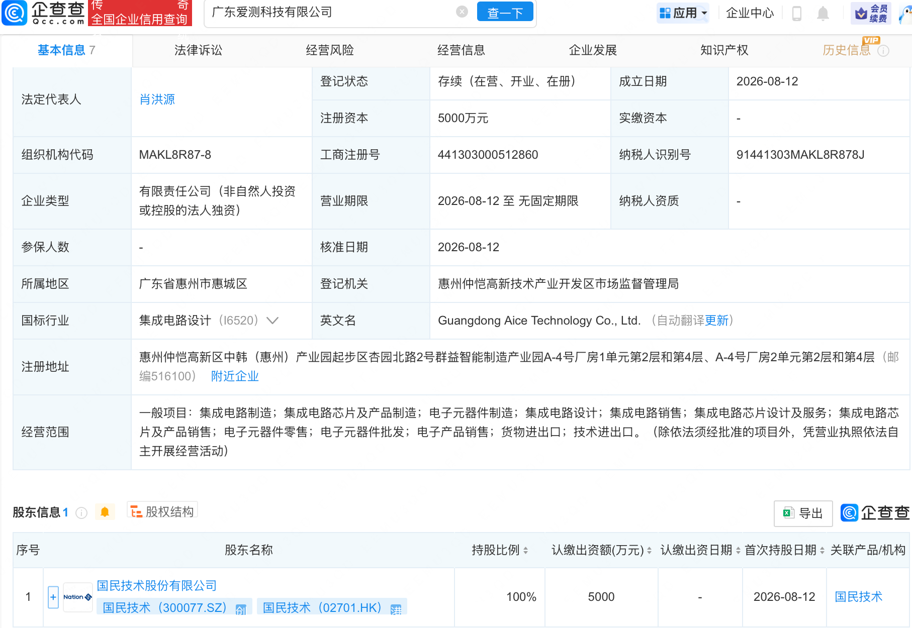Focus the company search input field
Screen dimensions: 912x628
tap(332, 12)
